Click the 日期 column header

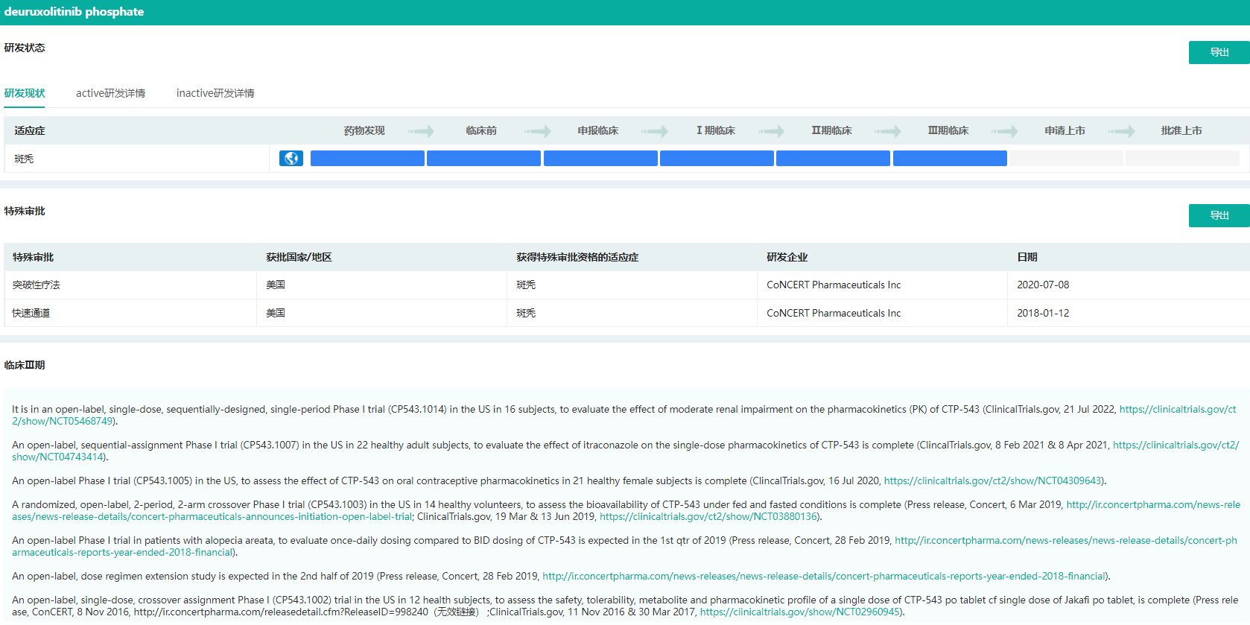pyautogui.click(x=1027, y=257)
